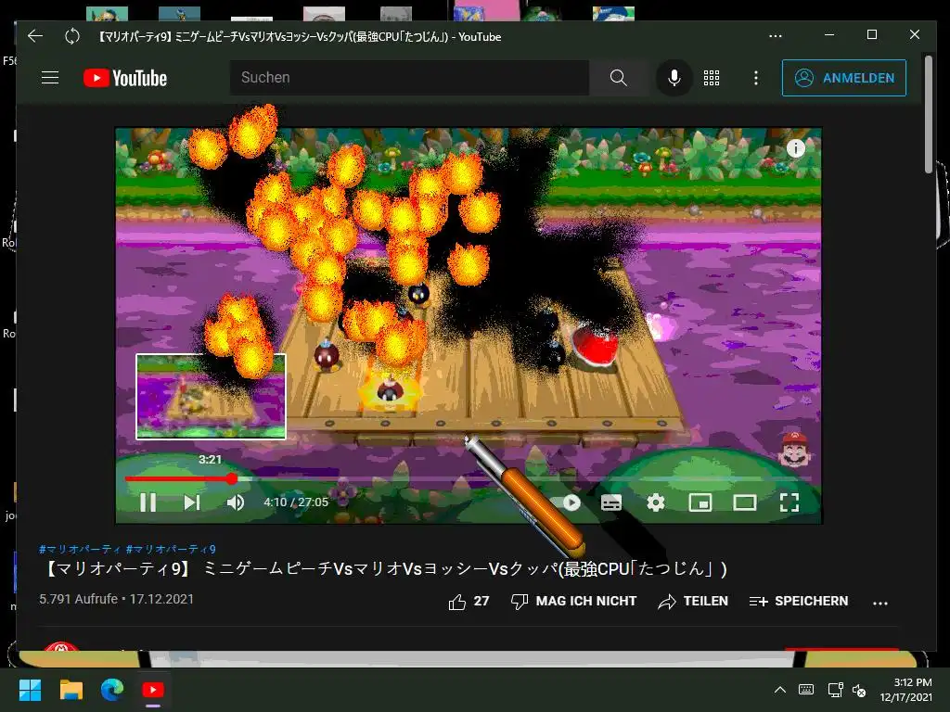Viewport: 950px width, 712px height.
Task: Open YouTube settings vertical dots menu
Action: (755, 78)
